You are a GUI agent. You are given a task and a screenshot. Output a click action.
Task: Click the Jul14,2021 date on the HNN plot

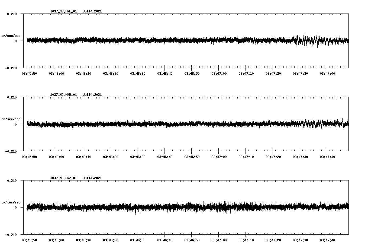pyautogui.click(x=92, y=95)
